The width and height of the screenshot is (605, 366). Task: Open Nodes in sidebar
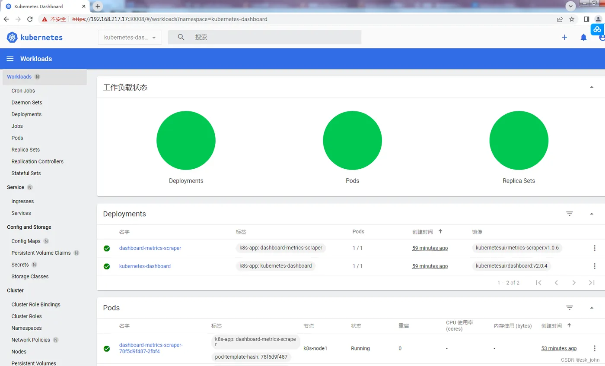[19, 352]
